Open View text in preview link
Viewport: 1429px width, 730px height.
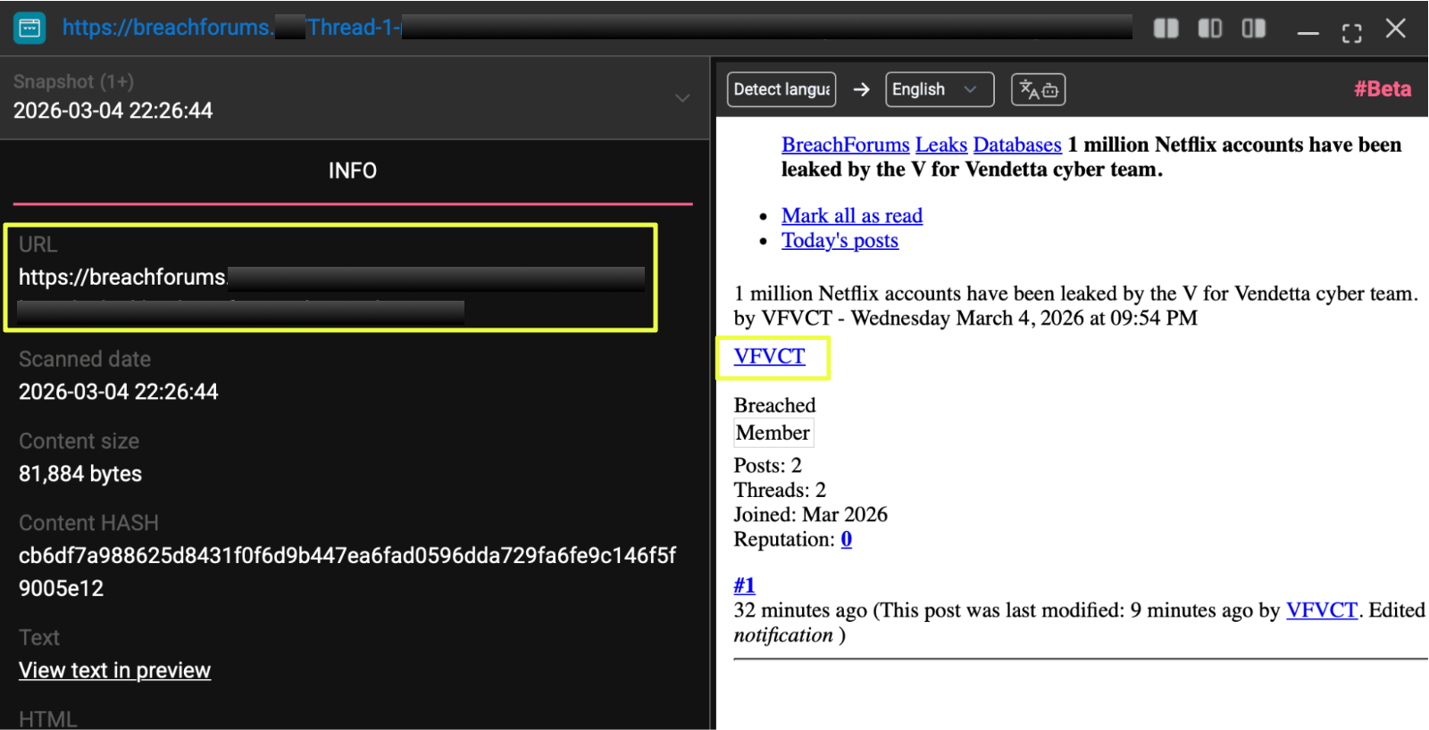click(114, 670)
